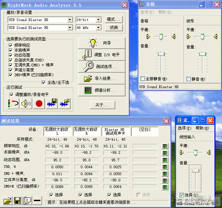Click the open waveform file icon
This screenshot has width=222, height=208.
(x=65, y=104)
